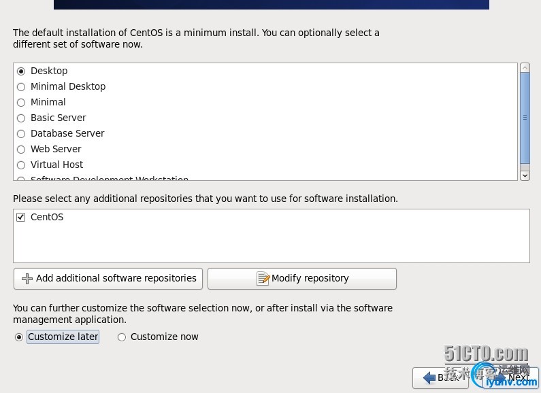Pick the Basic Server option
Viewport: 541px width, 393px height.
(21, 118)
